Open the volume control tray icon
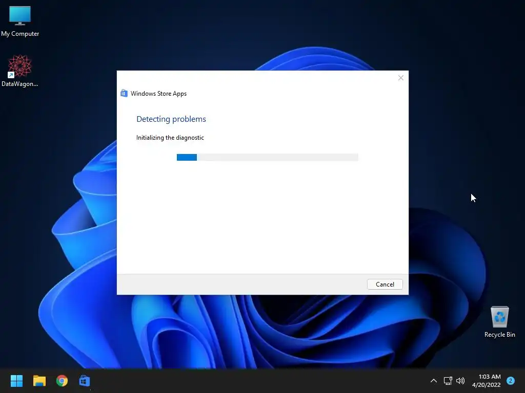This screenshot has width=525, height=393. pos(460,381)
